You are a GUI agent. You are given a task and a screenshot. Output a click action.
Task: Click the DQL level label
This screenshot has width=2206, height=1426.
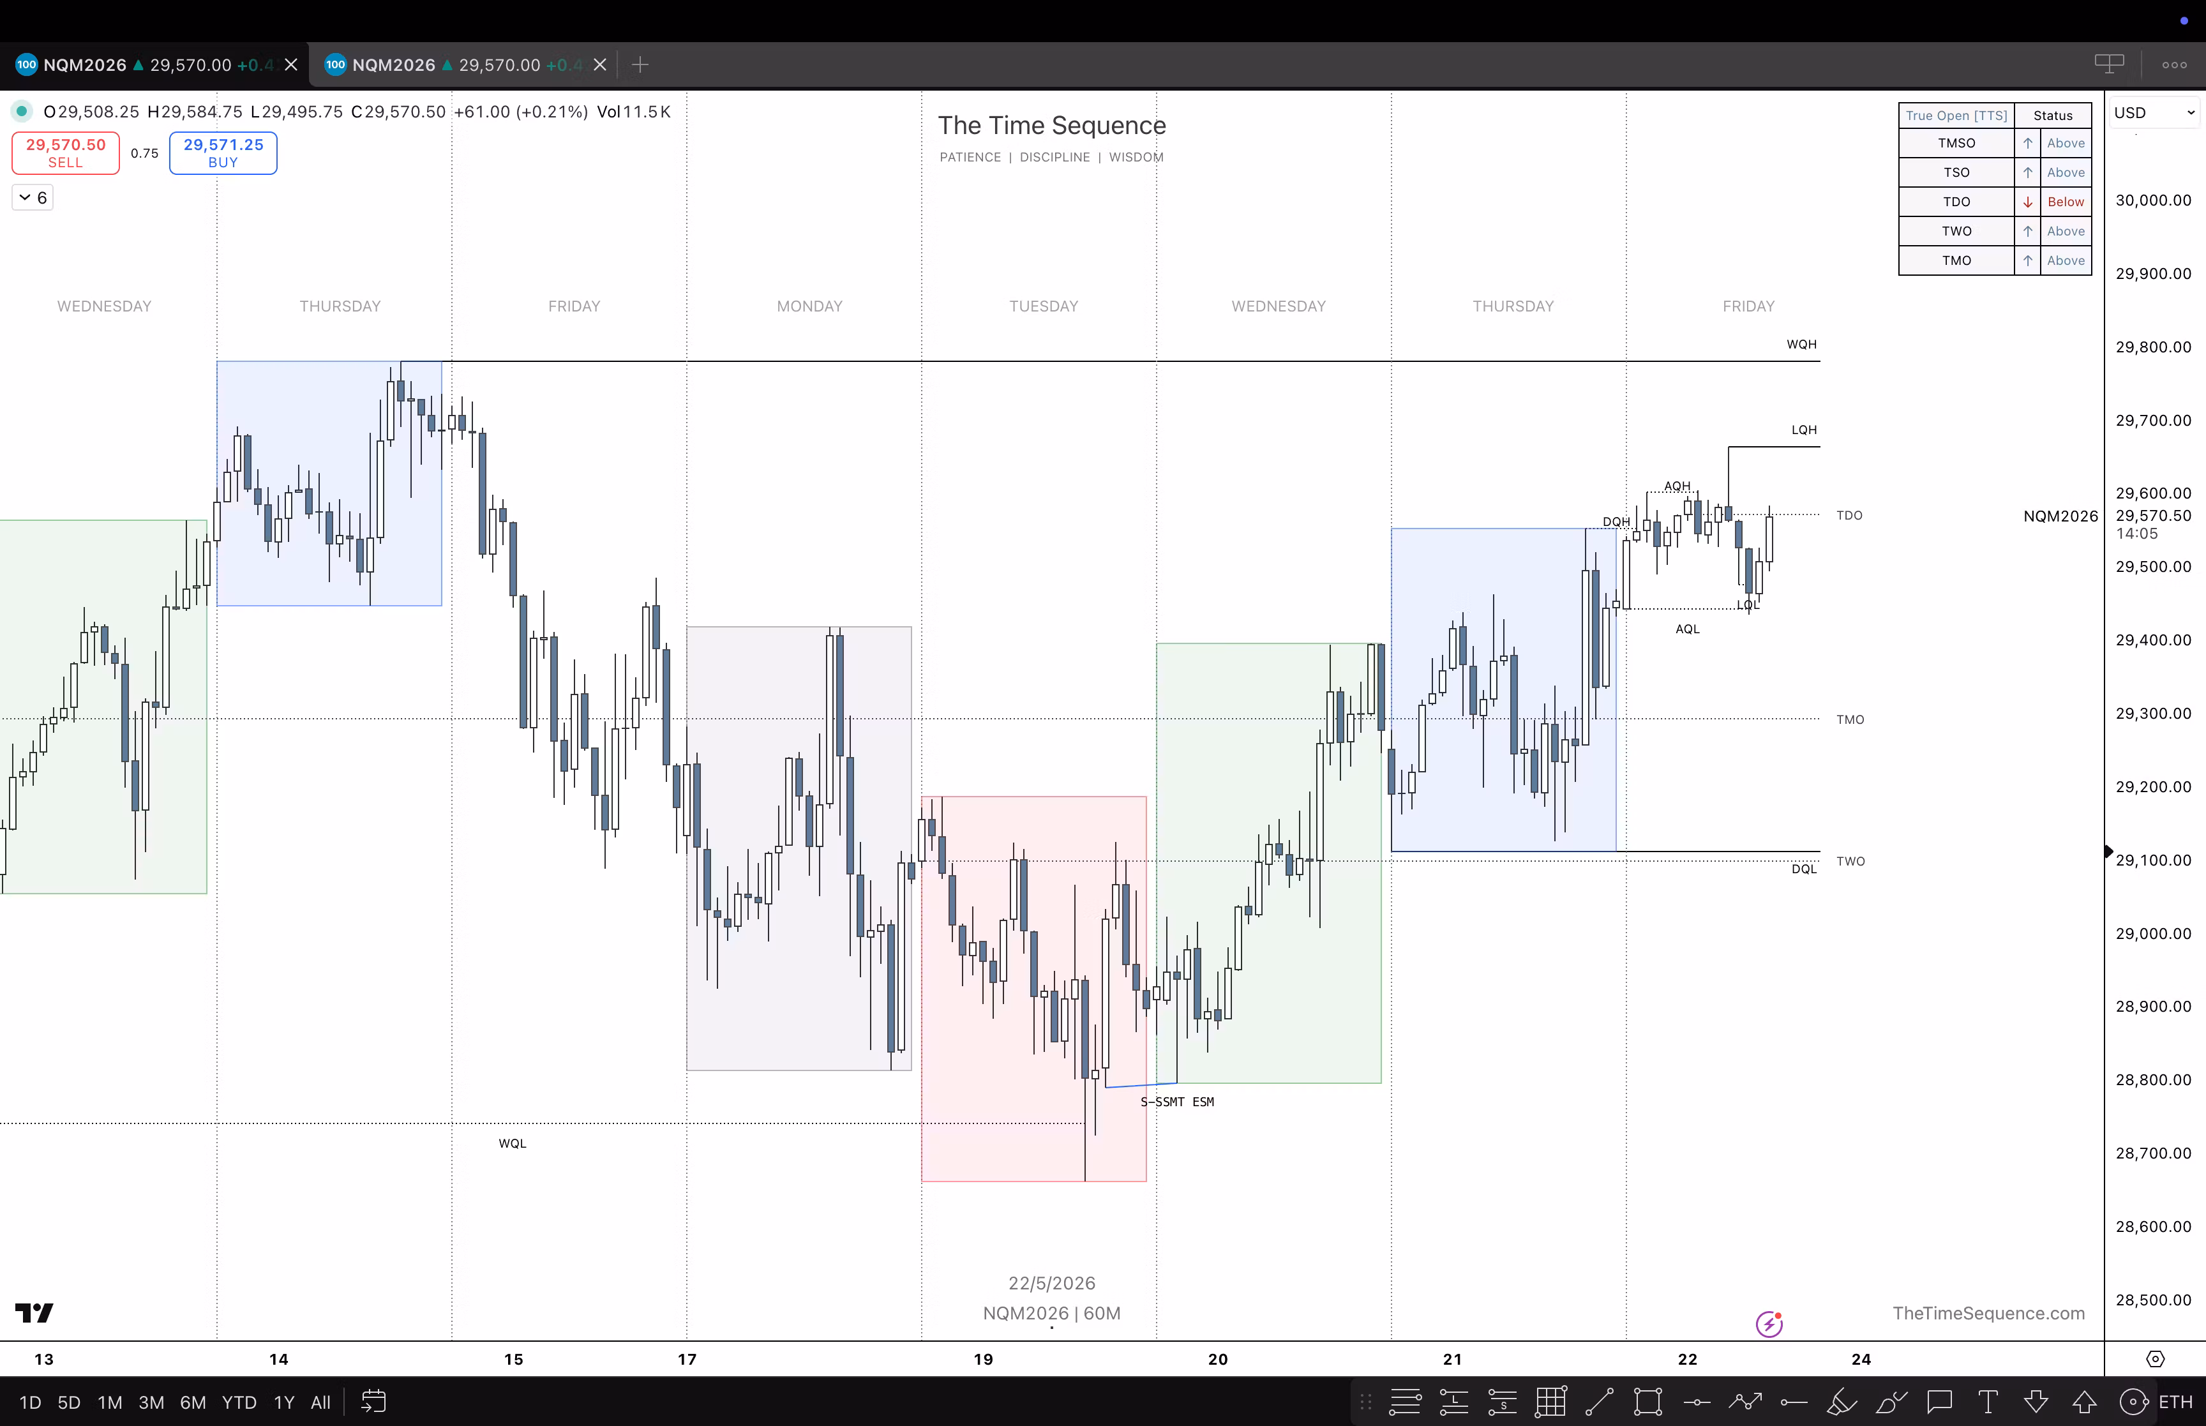coord(1803,869)
